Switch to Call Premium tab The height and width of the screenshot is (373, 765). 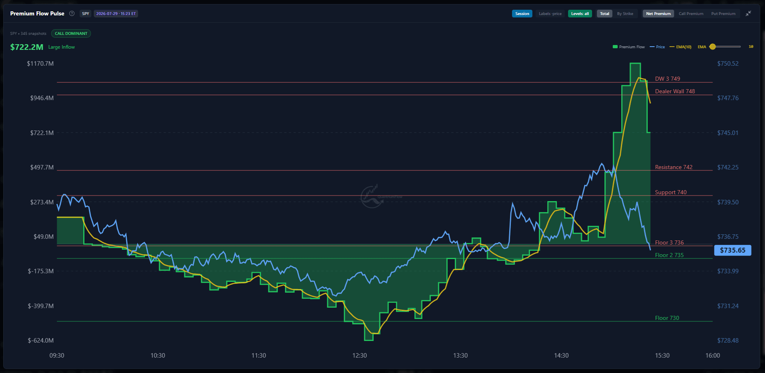click(x=691, y=14)
